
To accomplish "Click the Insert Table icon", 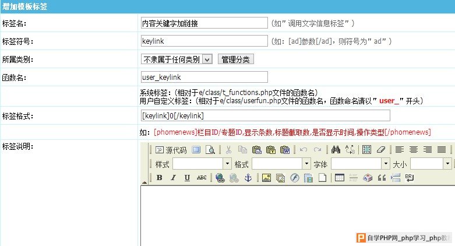I will point(340,178).
